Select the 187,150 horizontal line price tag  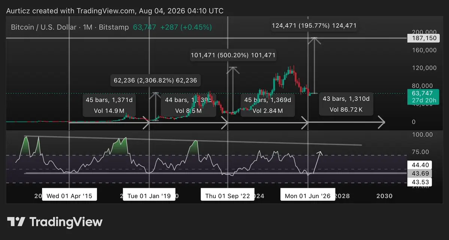pyautogui.click(x=423, y=38)
